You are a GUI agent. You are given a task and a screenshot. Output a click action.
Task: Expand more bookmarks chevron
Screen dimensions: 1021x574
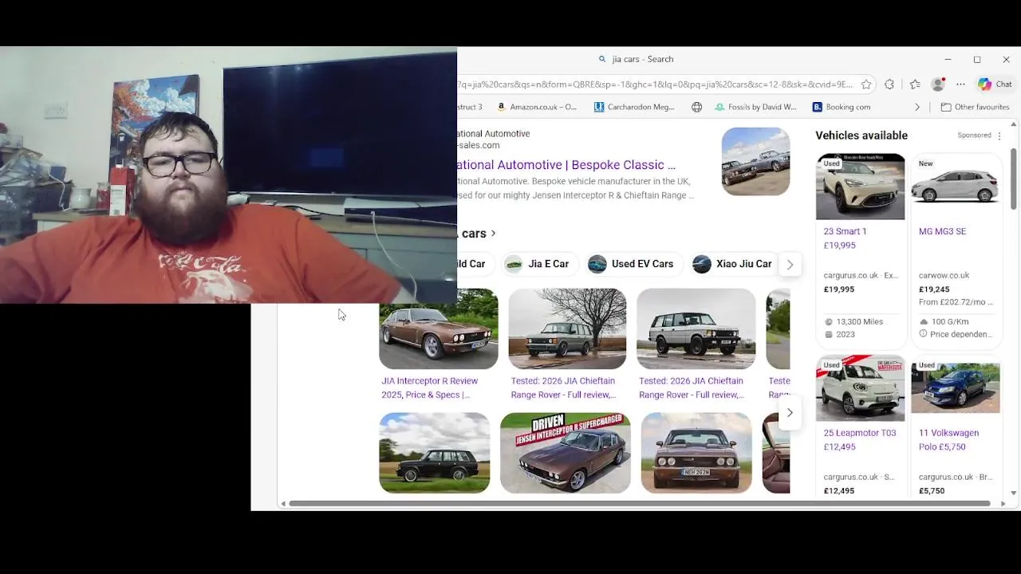tap(917, 107)
